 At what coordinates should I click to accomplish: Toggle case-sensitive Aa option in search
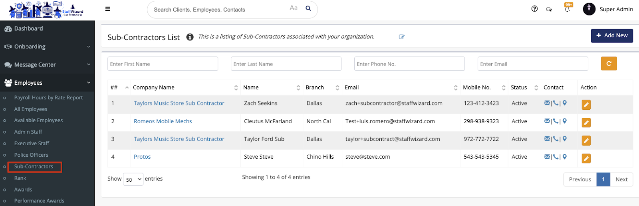[294, 8]
